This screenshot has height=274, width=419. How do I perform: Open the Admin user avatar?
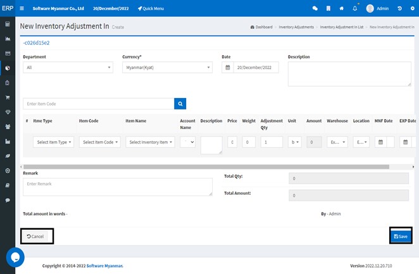tap(370, 8)
